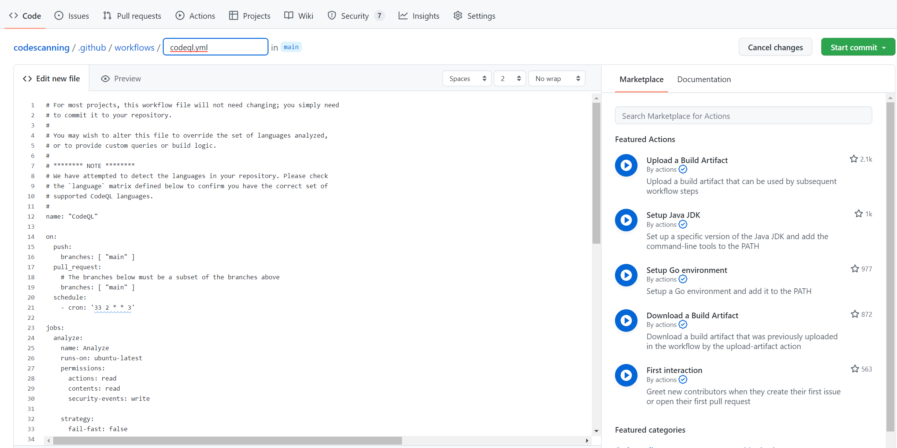
Task: Select the Marketplace tab
Action: coord(641,79)
